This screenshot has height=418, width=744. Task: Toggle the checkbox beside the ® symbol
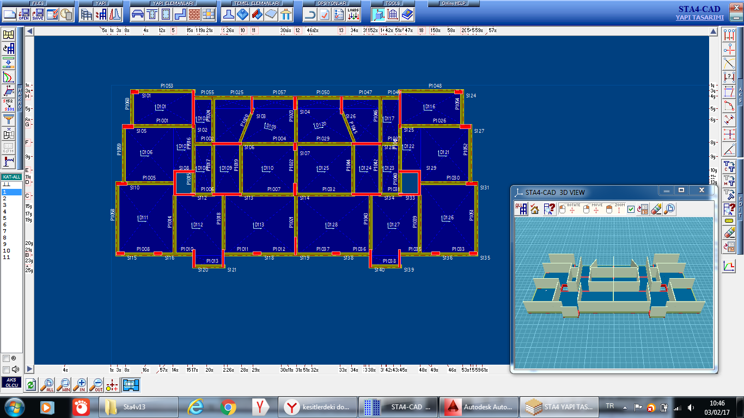pyautogui.click(x=6, y=359)
